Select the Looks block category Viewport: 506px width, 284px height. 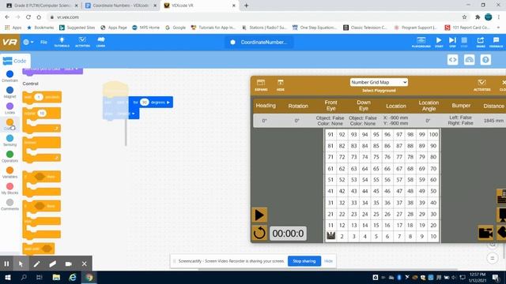9,109
